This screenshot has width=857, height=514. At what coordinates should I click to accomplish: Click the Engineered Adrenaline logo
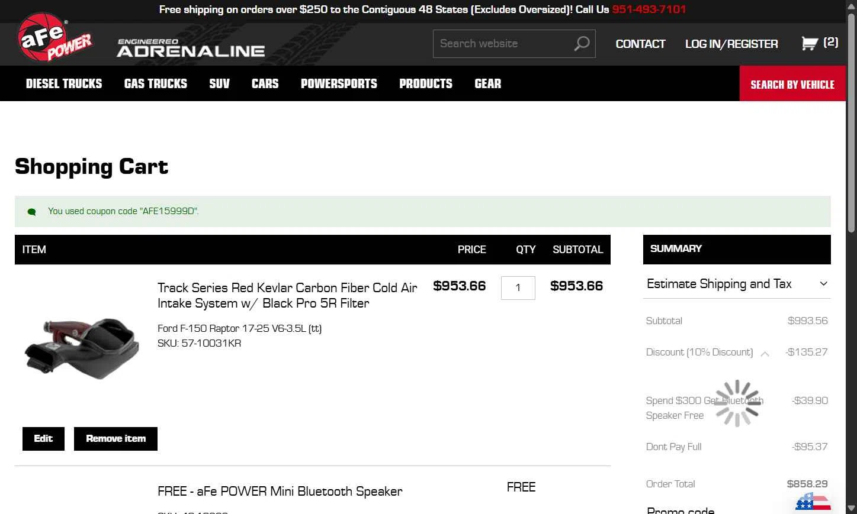191,48
